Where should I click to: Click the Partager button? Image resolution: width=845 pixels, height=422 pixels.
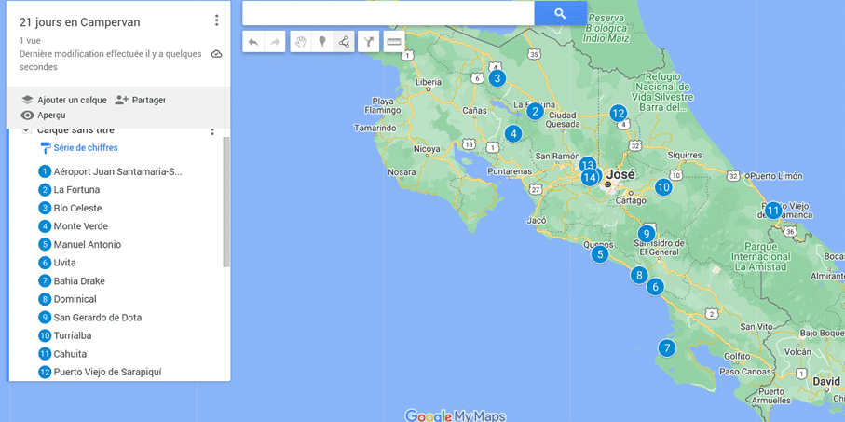pos(141,101)
